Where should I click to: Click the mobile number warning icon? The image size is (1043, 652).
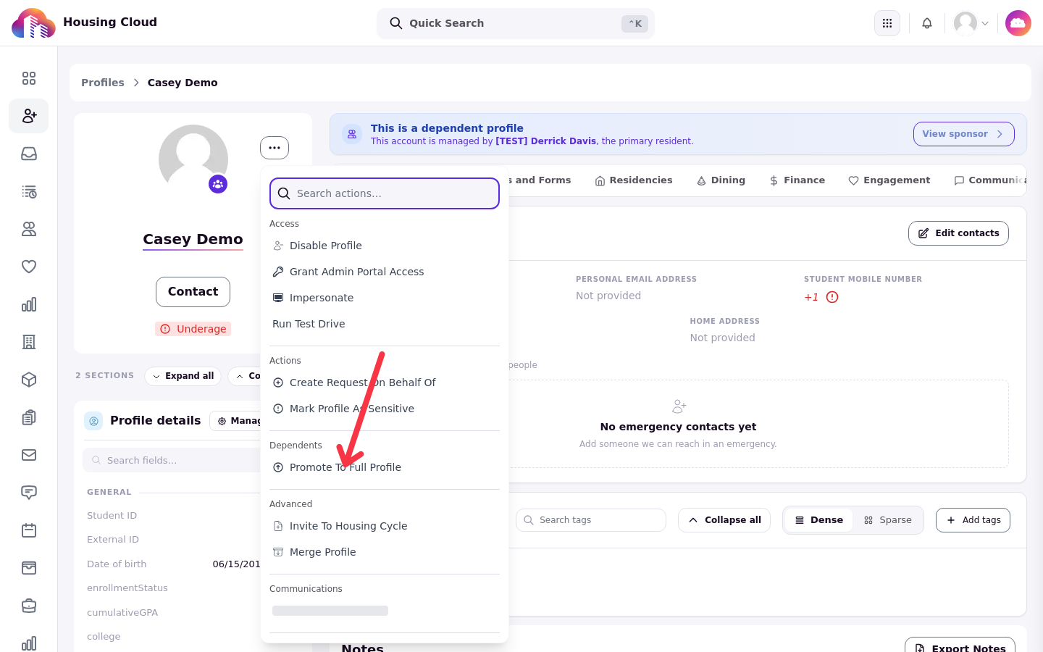tap(832, 297)
